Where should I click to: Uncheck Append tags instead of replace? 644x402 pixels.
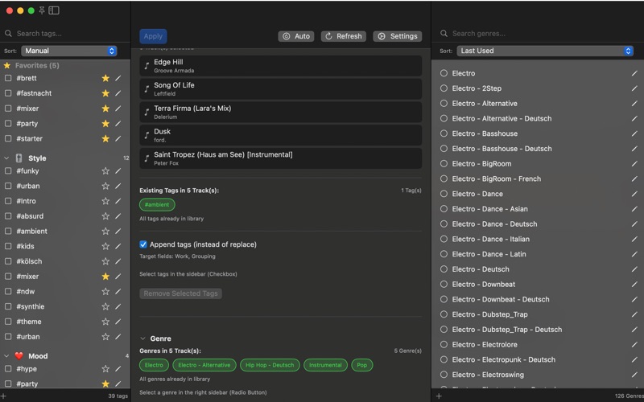click(x=143, y=244)
